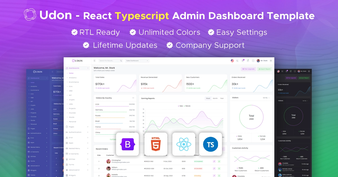Open the settings gear icon beside Mr. Stark
This screenshot has width=338, height=177.
pyautogui.click(x=271, y=61)
